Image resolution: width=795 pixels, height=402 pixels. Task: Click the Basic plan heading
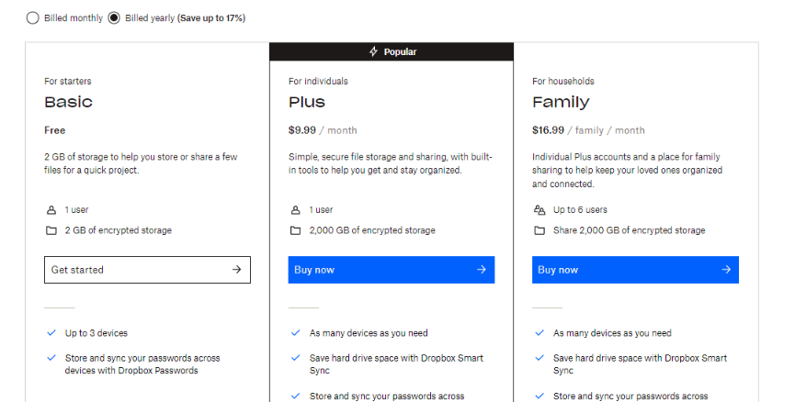(x=68, y=102)
